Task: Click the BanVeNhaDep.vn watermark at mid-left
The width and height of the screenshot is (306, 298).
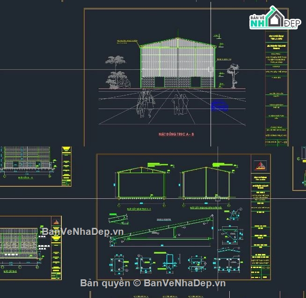Action: click(82, 232)
